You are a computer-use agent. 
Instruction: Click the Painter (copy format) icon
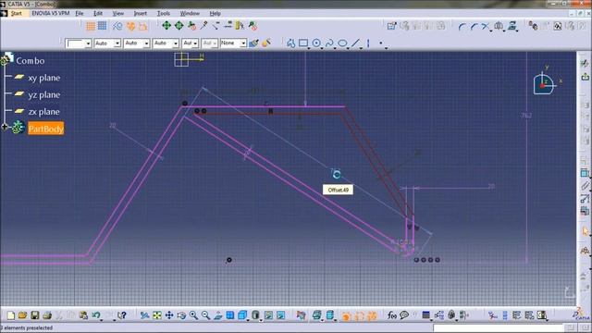254,43
